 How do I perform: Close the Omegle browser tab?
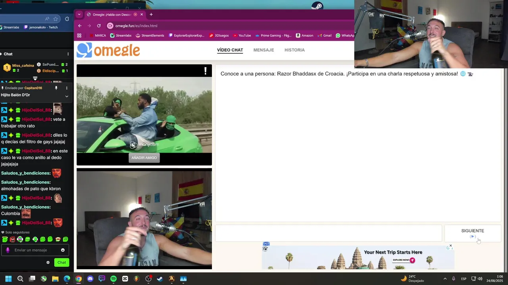point(142,15)
